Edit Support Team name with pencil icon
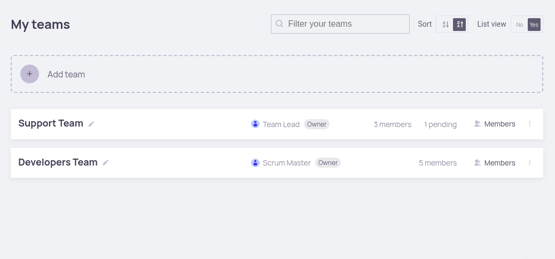 point(91,124)
